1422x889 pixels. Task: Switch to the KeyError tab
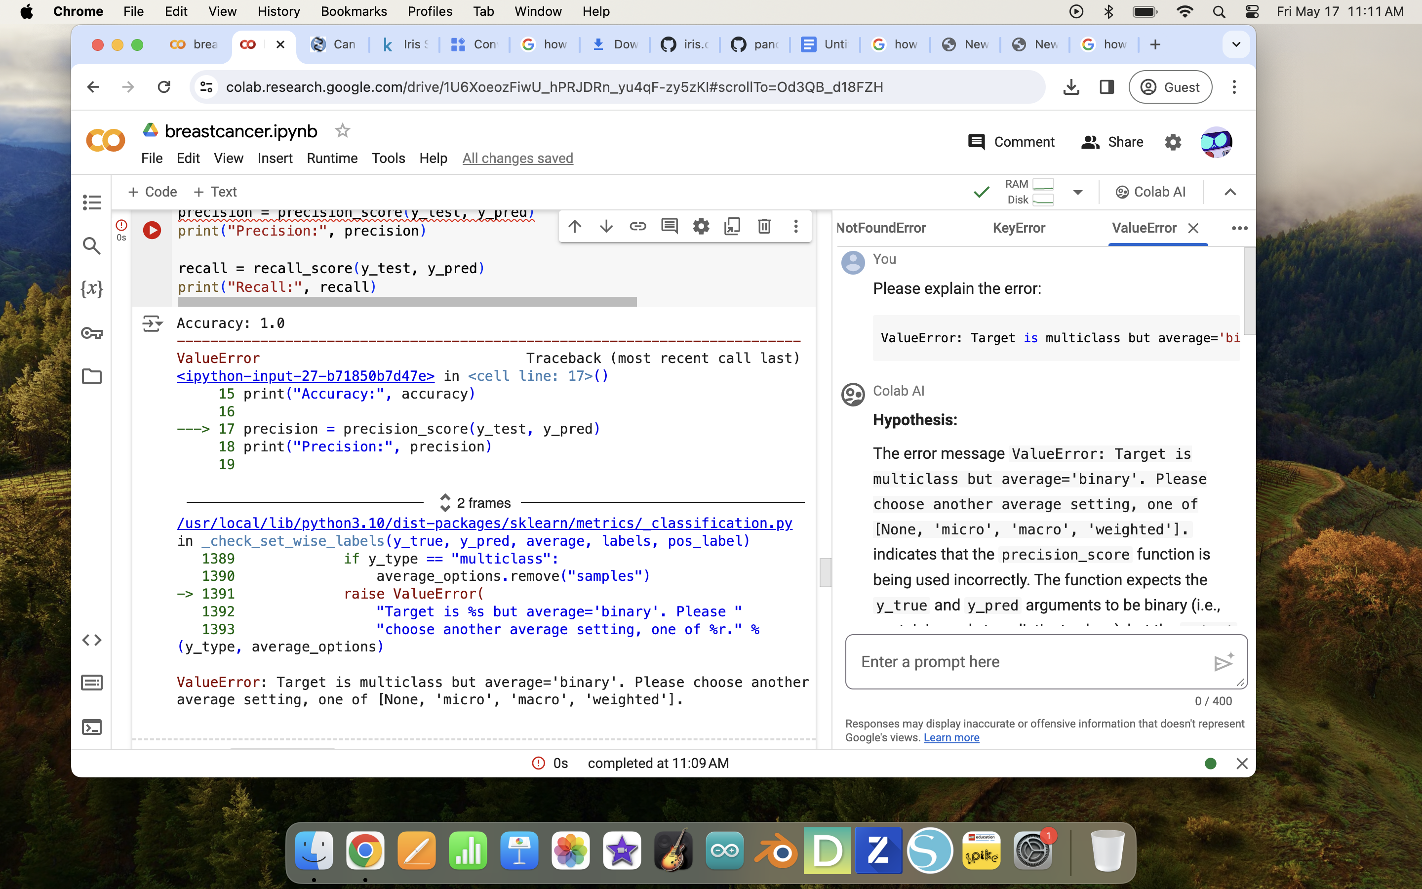tap(1019, 228)
